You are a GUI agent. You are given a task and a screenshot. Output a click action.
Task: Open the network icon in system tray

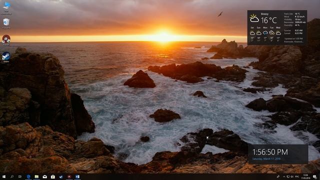click(288, 176)
